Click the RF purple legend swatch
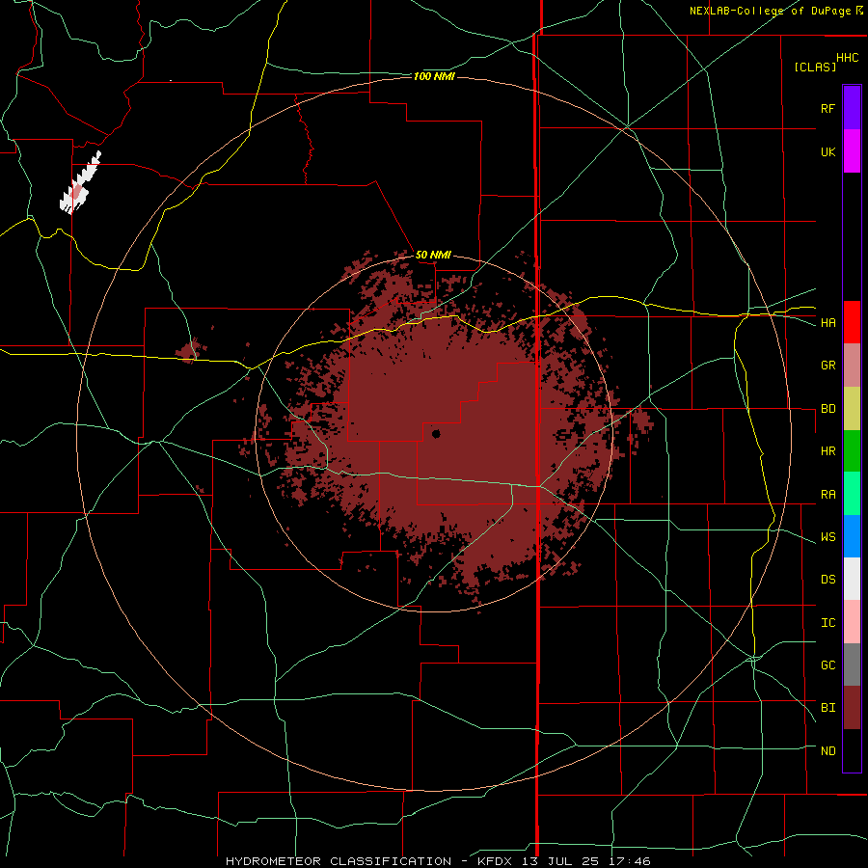This screenshot has width=868, height=868. (852, 108)
